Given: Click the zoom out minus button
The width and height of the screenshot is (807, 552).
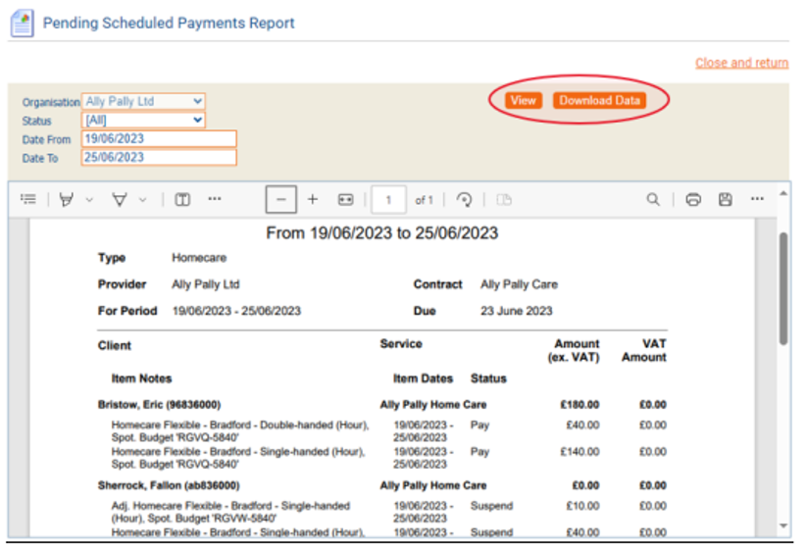Looking at the screenshot, I should tap(280, 199).
